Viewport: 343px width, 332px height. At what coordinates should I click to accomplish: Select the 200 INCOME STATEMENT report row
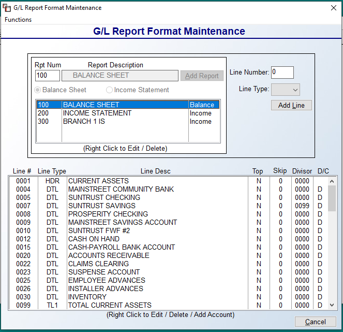(128, 113)
